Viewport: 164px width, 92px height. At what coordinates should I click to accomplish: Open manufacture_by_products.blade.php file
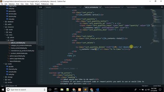tap(23, 51)
